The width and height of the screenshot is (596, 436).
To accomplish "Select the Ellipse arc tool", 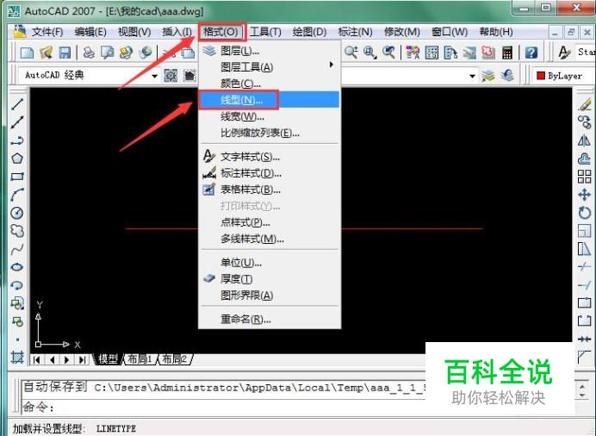I will (17, 285).
